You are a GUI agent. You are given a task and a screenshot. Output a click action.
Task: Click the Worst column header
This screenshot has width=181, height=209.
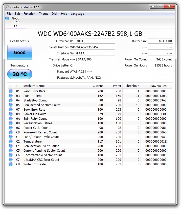[x=113, y=86]
